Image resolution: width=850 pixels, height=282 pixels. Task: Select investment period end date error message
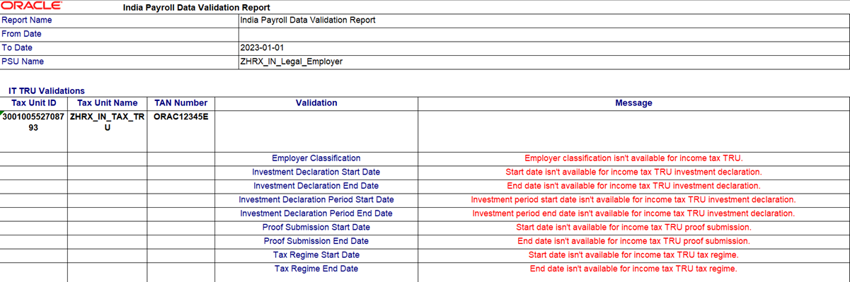[633, 213]
